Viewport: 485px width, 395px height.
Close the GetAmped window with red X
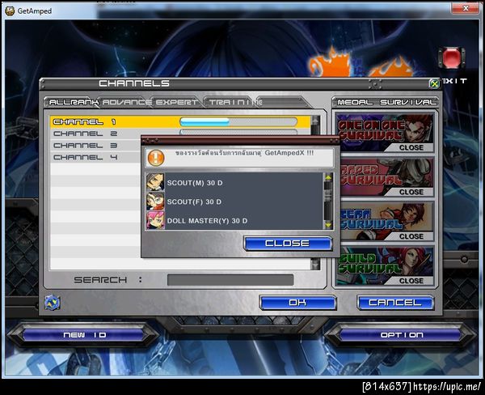click(x=466, y=8)
